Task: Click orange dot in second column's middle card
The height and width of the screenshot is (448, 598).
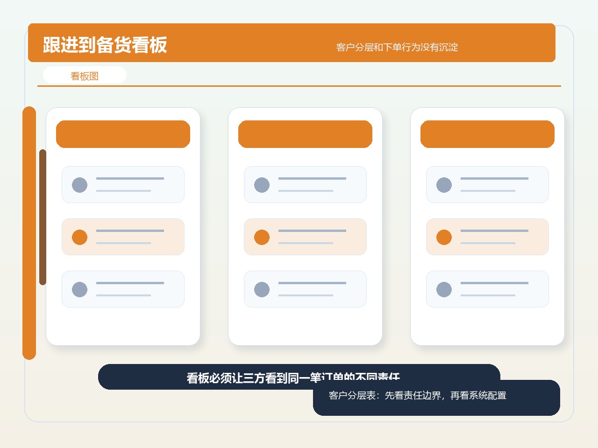Action: [x=262, y=237]
